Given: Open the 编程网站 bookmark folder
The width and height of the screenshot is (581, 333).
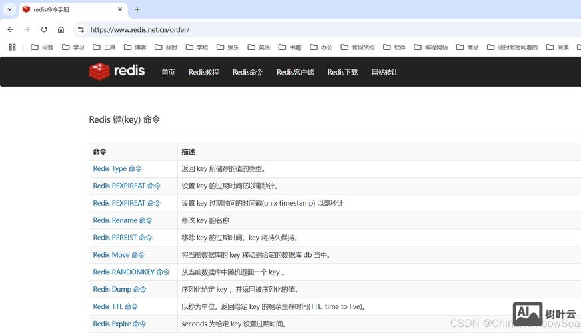Looking at the screenshot, I should pyautogui.click(x=431, y=47).
